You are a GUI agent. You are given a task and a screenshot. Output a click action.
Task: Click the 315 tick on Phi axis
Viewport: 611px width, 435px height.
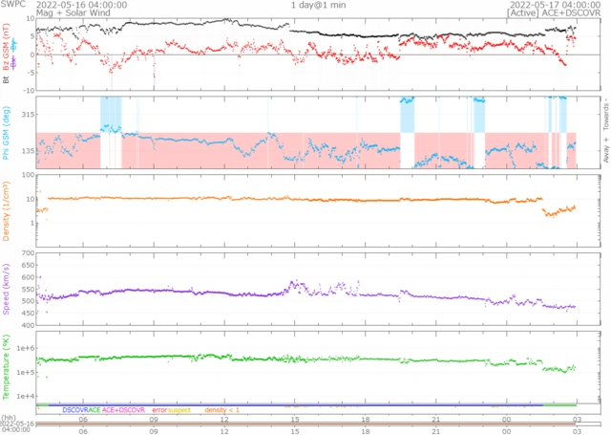[28, 115]
